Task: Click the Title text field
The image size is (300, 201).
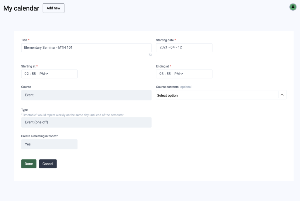Action: coord(86,48)
